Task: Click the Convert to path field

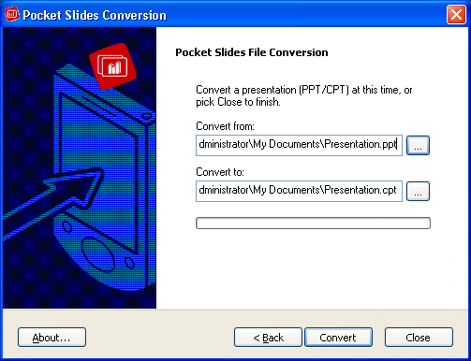Action: pyautogui.click(x=299, y=191)
